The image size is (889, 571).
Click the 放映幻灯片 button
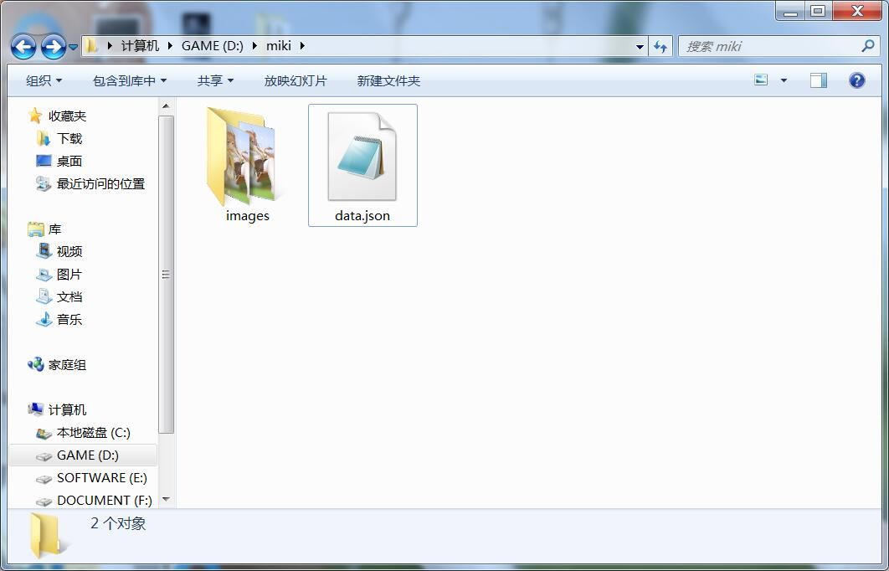[295, 81]
